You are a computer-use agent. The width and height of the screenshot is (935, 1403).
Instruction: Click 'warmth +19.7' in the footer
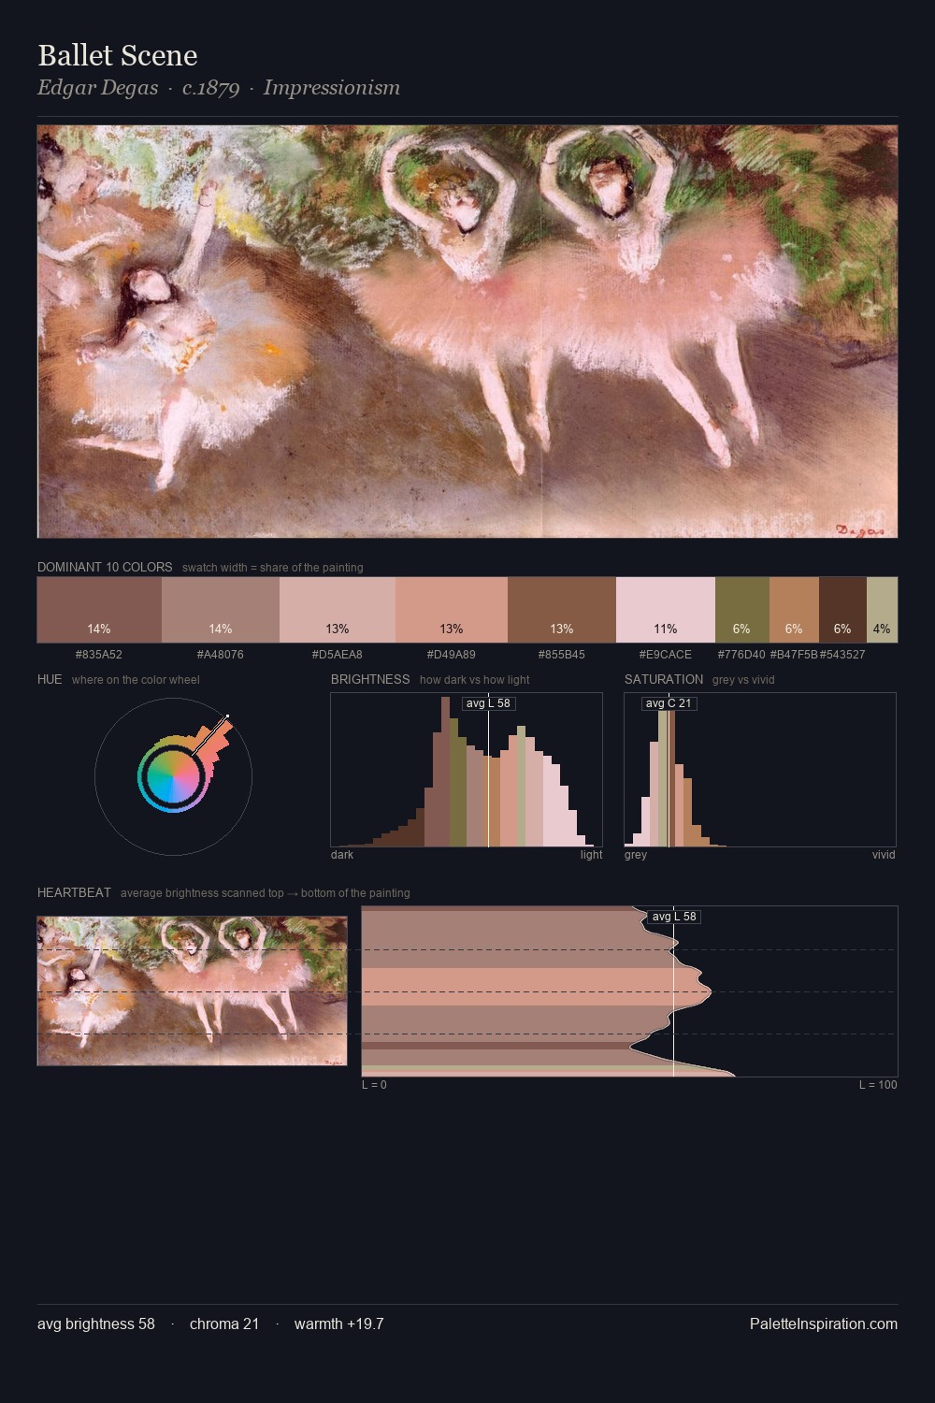339,1323
